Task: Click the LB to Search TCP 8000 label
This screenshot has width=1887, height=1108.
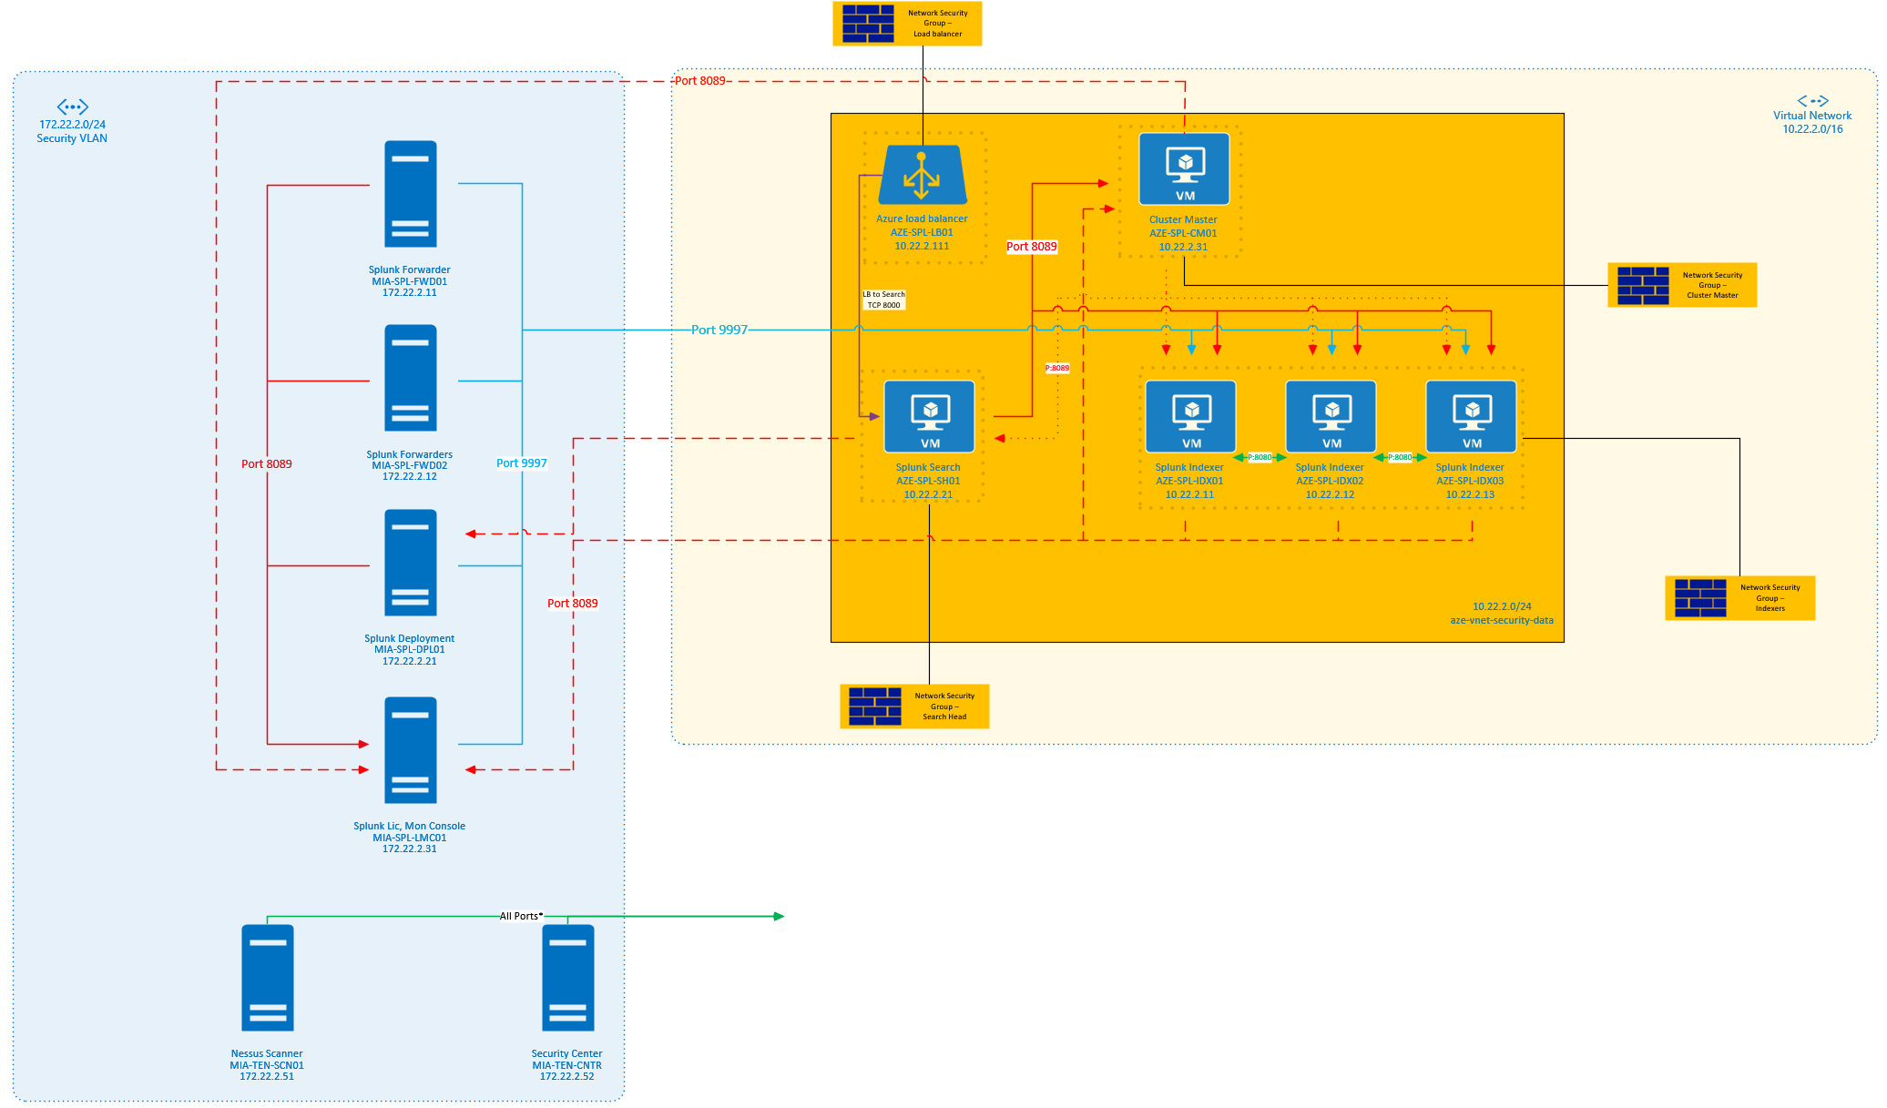Action: [884, 300]
